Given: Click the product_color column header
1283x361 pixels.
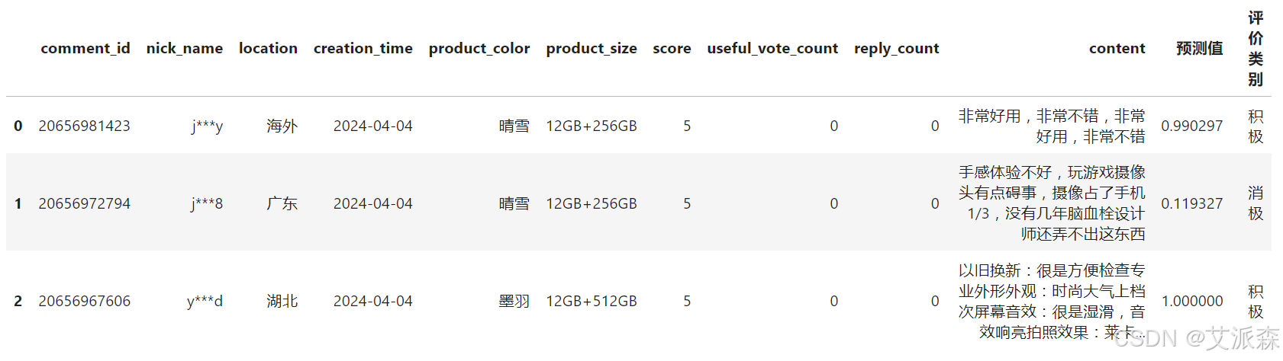Looking at the screenshot, I should [x=479, y=49].
